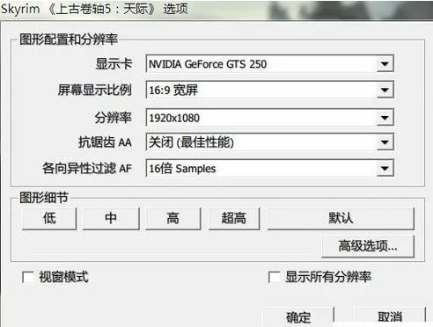Click the 图形细节 group label
Image resolution: width=433 pixels, height=327 pixels.
pos(44,198)
